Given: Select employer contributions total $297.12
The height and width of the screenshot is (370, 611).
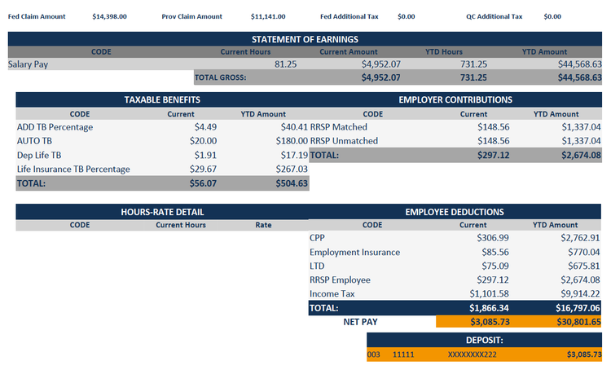Looking at the screenshot, I should [494, 155].
